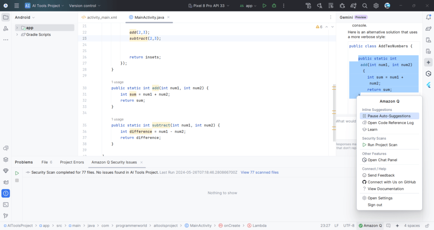Expand Gradle Scripts tree node
The image size is (434, 230).
point(17,35)
